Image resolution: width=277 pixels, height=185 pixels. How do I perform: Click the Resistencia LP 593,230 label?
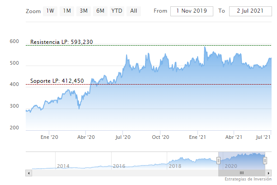coord(61,42)
